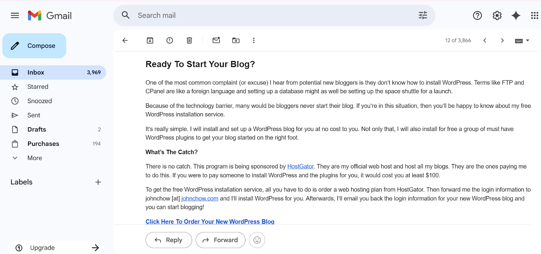Screen dimensions: 541x254
Task: Open the Gemini AI panel
Action: pyautogui.click(x=515, y=15)
